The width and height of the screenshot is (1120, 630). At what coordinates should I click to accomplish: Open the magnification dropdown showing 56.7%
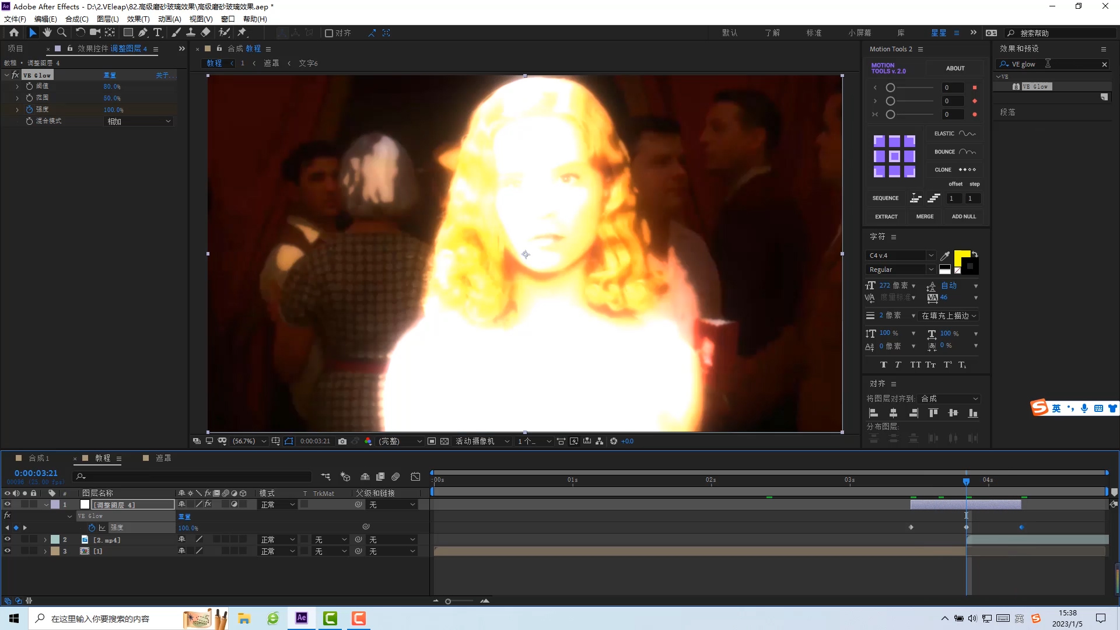click(249, 442)
